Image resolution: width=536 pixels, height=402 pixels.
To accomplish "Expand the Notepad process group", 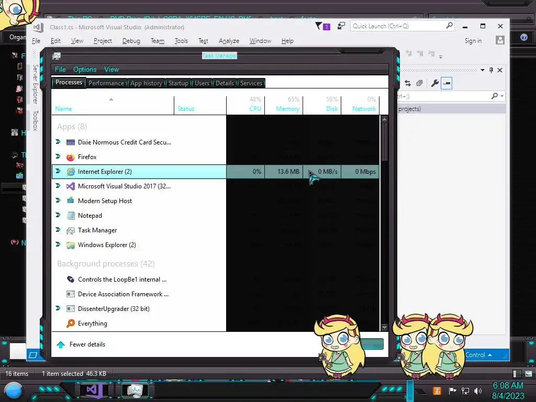I will (58, 215).
